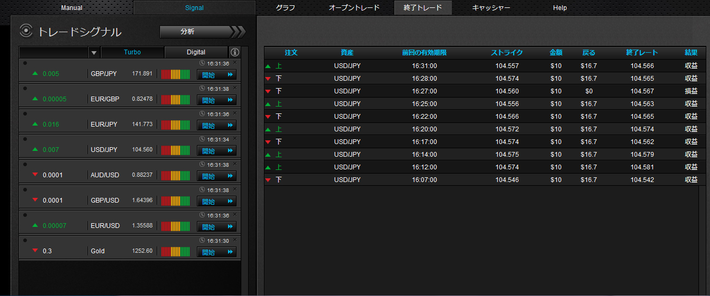Click the red down arrow for Gold

click(35, 251)
